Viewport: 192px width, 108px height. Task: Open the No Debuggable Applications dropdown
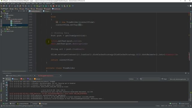pyautogui.click(x=49, y=76)
